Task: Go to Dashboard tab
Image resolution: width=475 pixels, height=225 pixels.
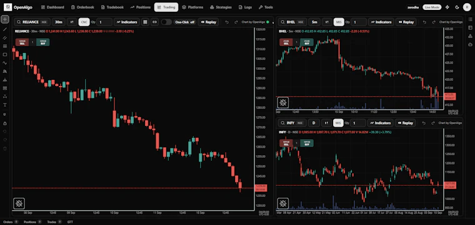Action: (52, 7)
